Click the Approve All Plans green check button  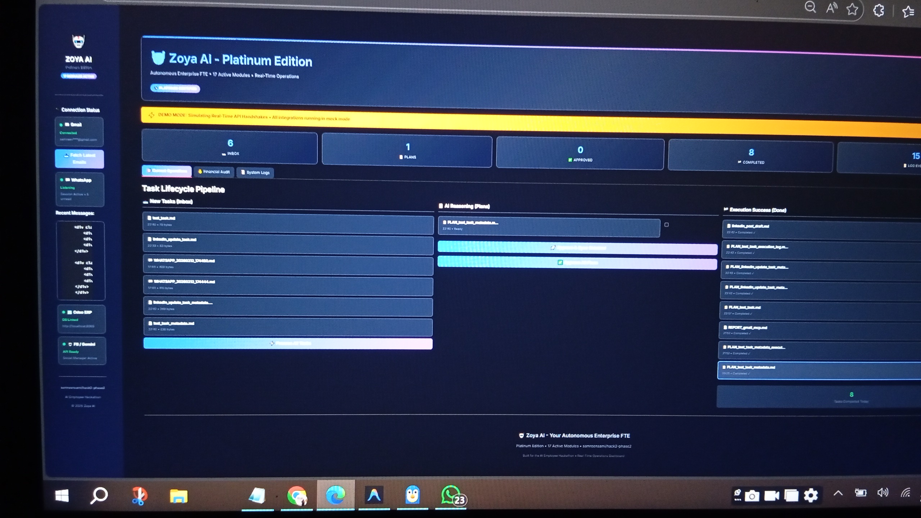pos(577,263)
